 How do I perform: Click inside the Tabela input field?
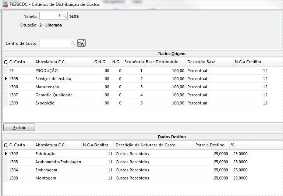51,16
